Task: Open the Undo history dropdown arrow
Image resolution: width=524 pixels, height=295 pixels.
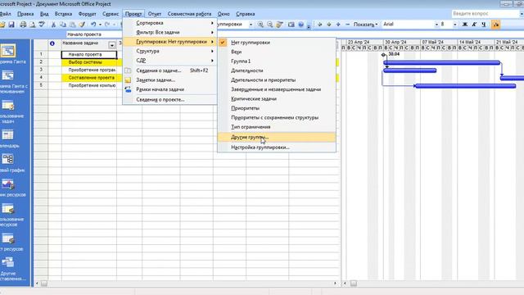Action: click(100, 25)
